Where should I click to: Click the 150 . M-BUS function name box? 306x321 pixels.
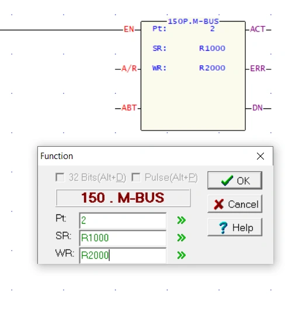pyautogui.click(x=123, y=197)
